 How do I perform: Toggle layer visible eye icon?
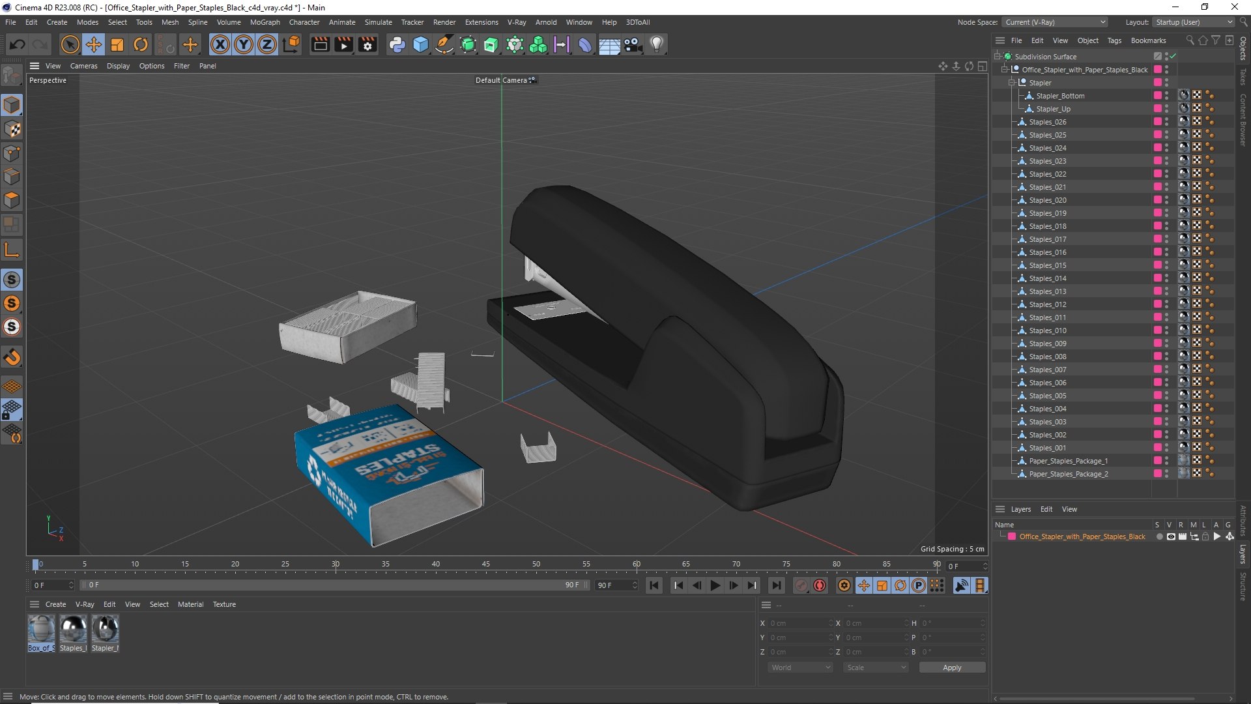coord(1171,536)
